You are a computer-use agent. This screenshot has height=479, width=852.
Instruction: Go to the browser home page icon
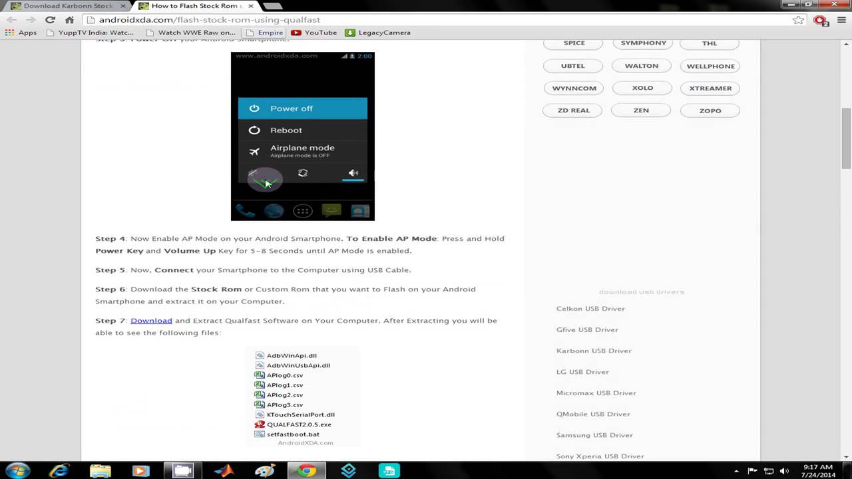[69, 20]
